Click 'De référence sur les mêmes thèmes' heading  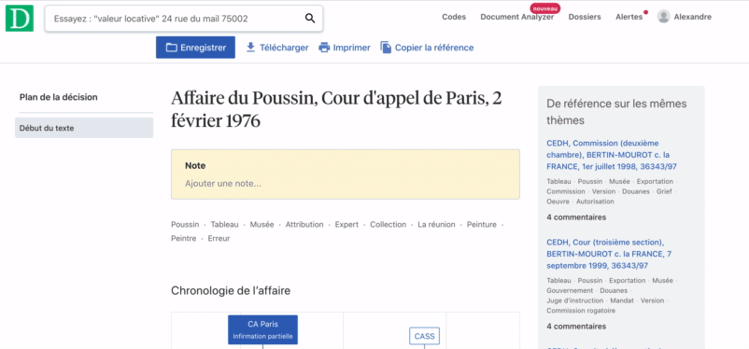616,112
